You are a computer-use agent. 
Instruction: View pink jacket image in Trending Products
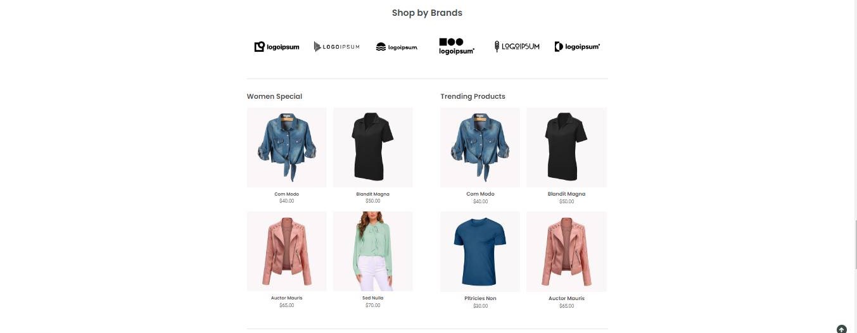(x=566, y=251)
